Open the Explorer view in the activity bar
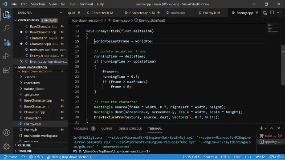 click(6, 15)
